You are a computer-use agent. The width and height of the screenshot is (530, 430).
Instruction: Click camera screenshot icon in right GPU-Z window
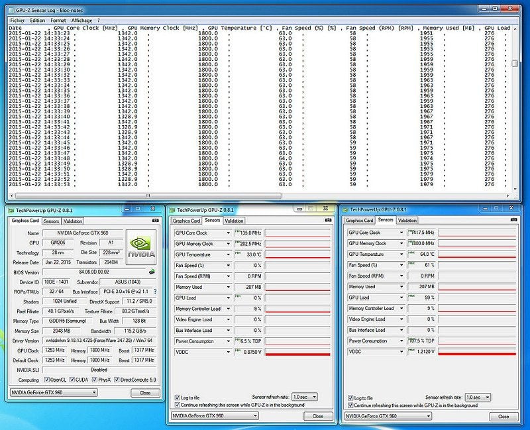coord(513,220)
